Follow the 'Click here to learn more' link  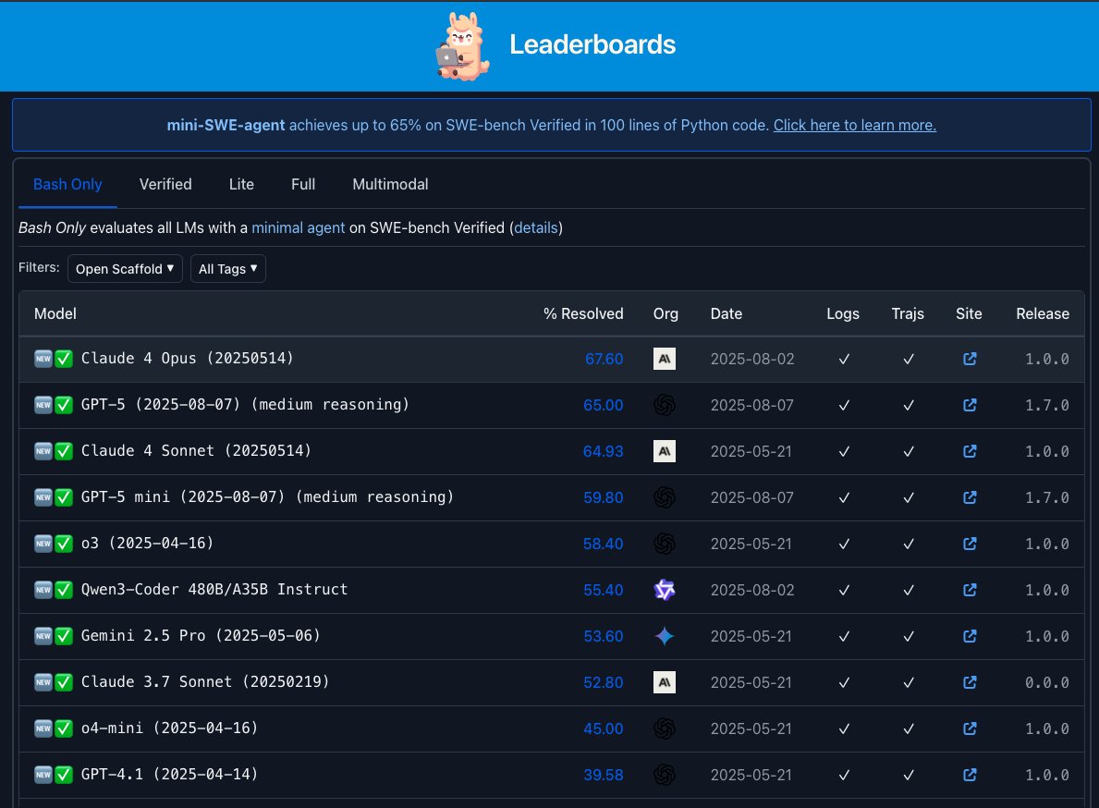(854, 125)
